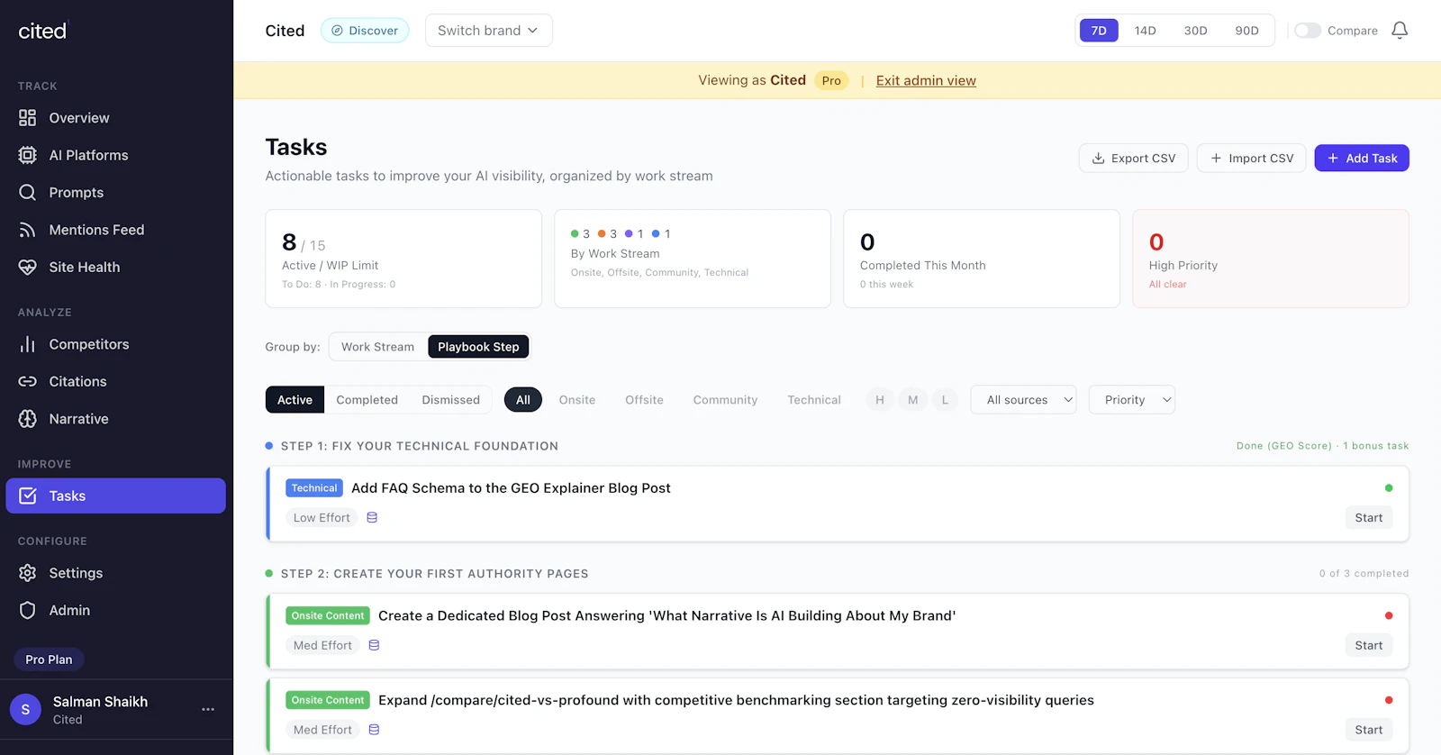Start the Add FAQ Schema task

pyautogui.click(x=1369, y=518)
